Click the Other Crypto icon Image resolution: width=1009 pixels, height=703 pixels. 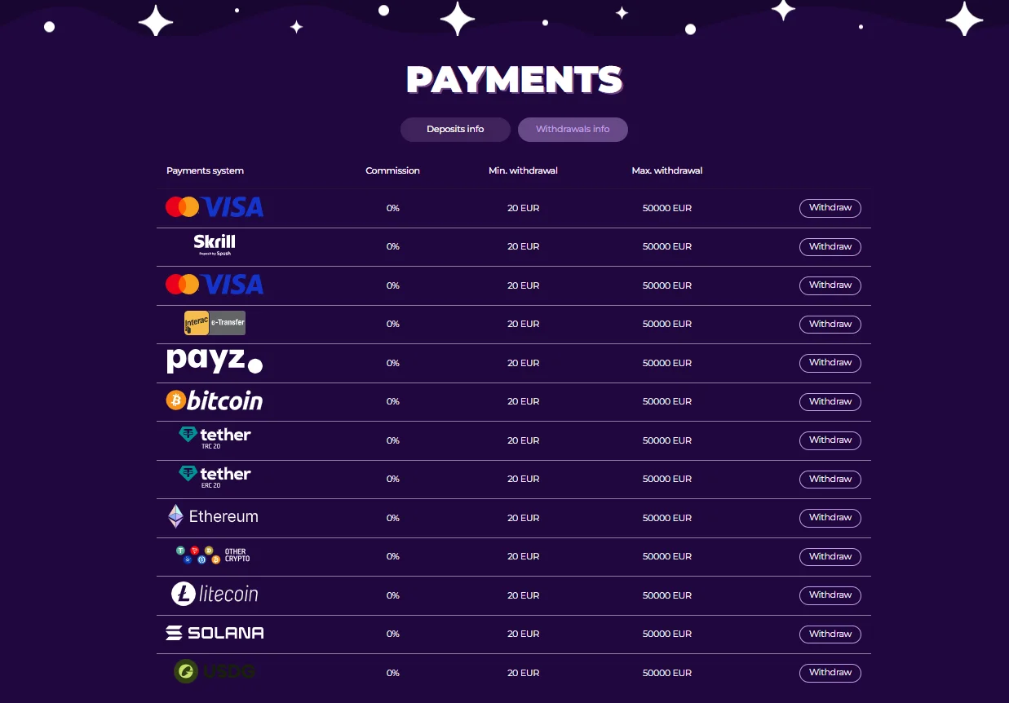click(213, 555)
